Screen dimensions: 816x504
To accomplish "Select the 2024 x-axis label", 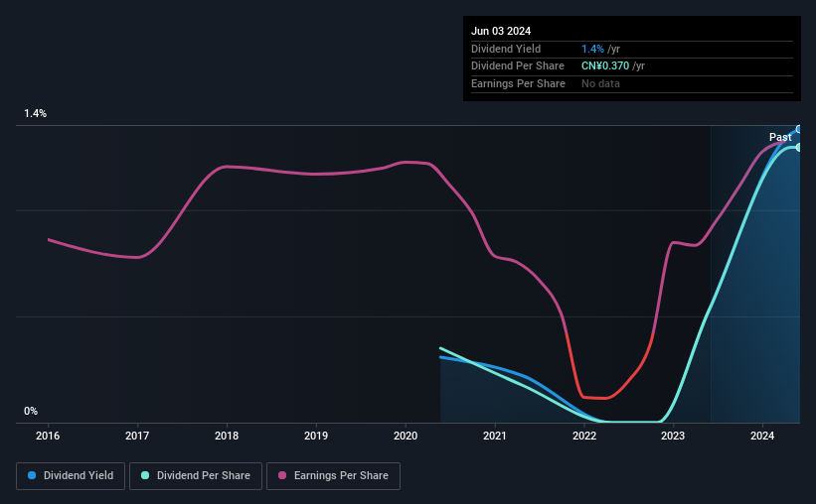I will 762,436.
